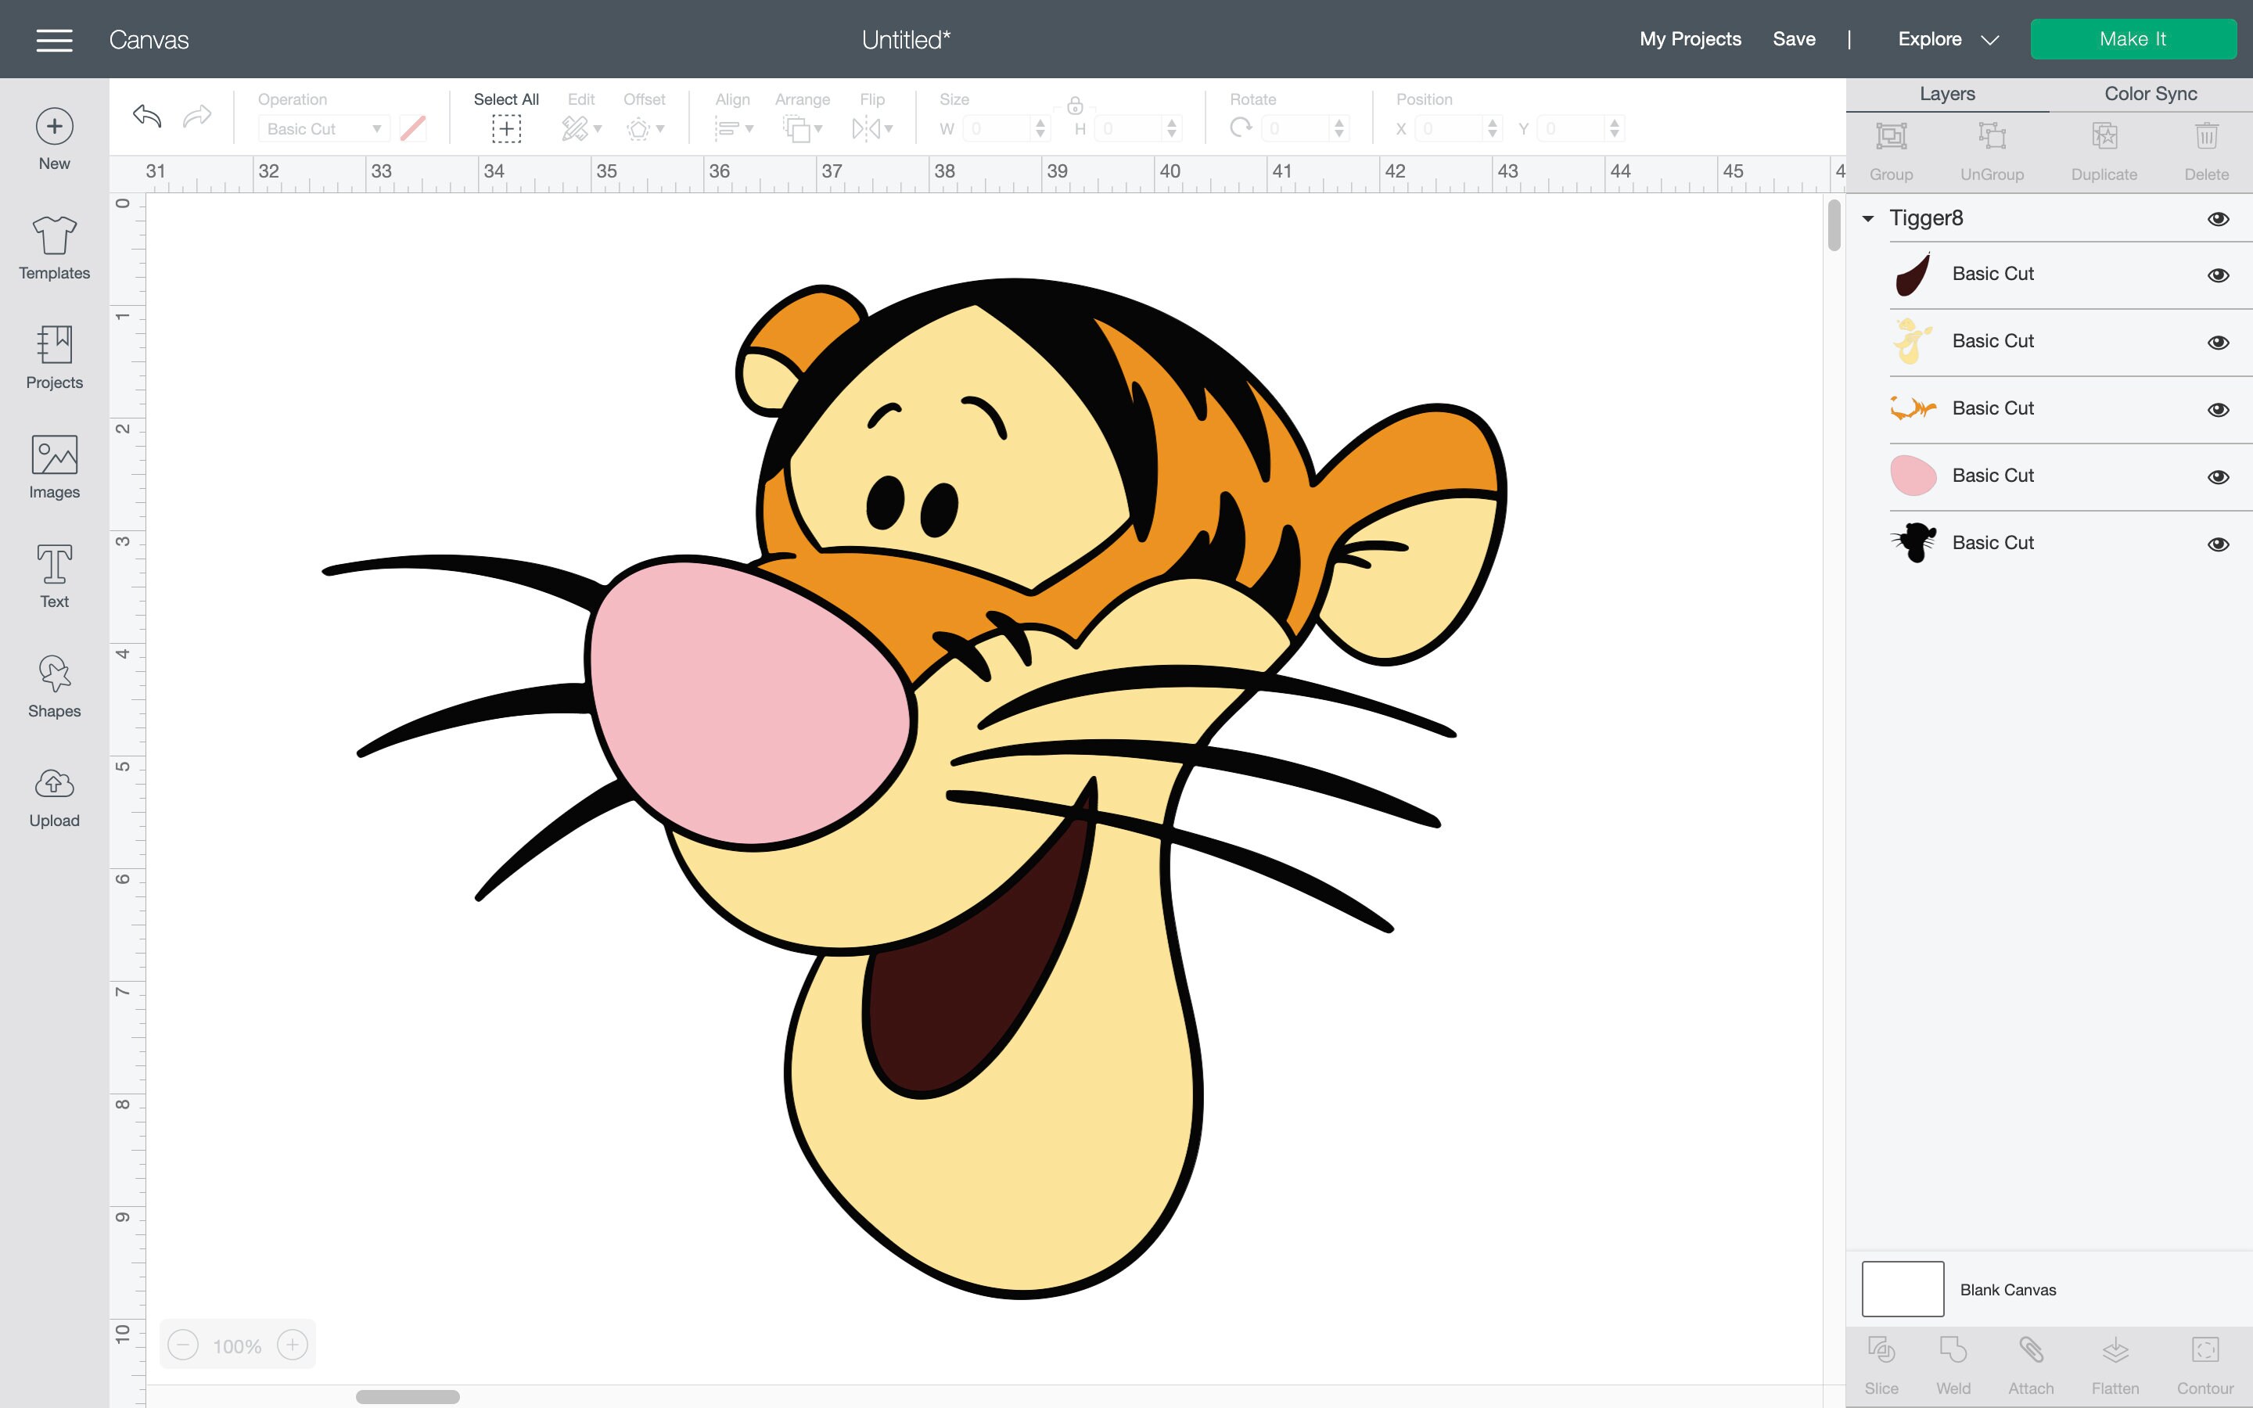The height and width of the screenshot is (1408, 2253).
Task: Open the Projects panel
Action: (x=54, y=357)
